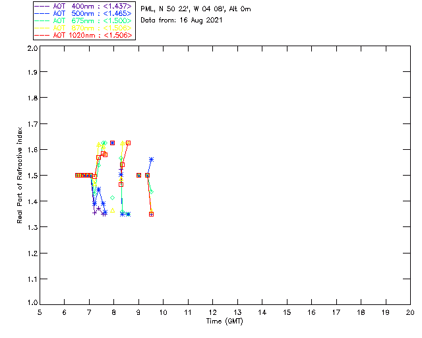The width and height of the screenshot is (422, 338).
Task: Click the blue dashed legend line
Action: (42, 13)
